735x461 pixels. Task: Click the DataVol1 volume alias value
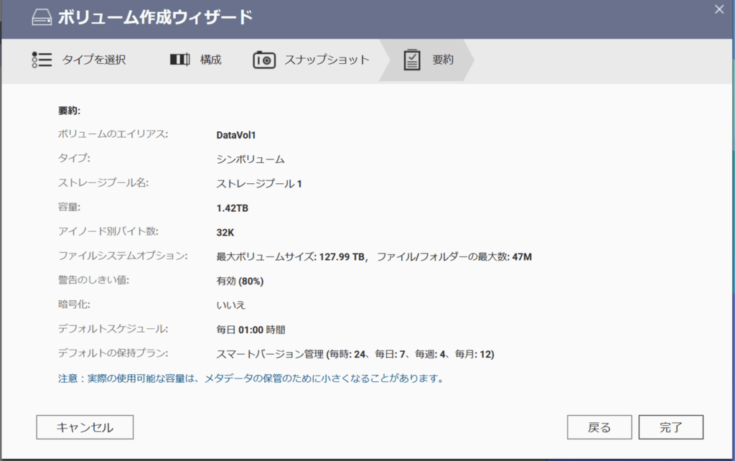click(236, 134)
